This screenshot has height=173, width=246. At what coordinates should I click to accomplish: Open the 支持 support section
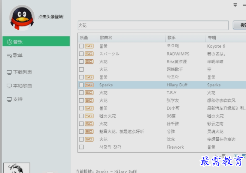[15, 99]
